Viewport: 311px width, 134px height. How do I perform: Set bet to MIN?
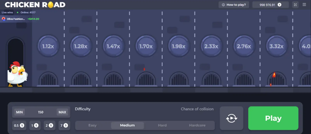point(19,112)
